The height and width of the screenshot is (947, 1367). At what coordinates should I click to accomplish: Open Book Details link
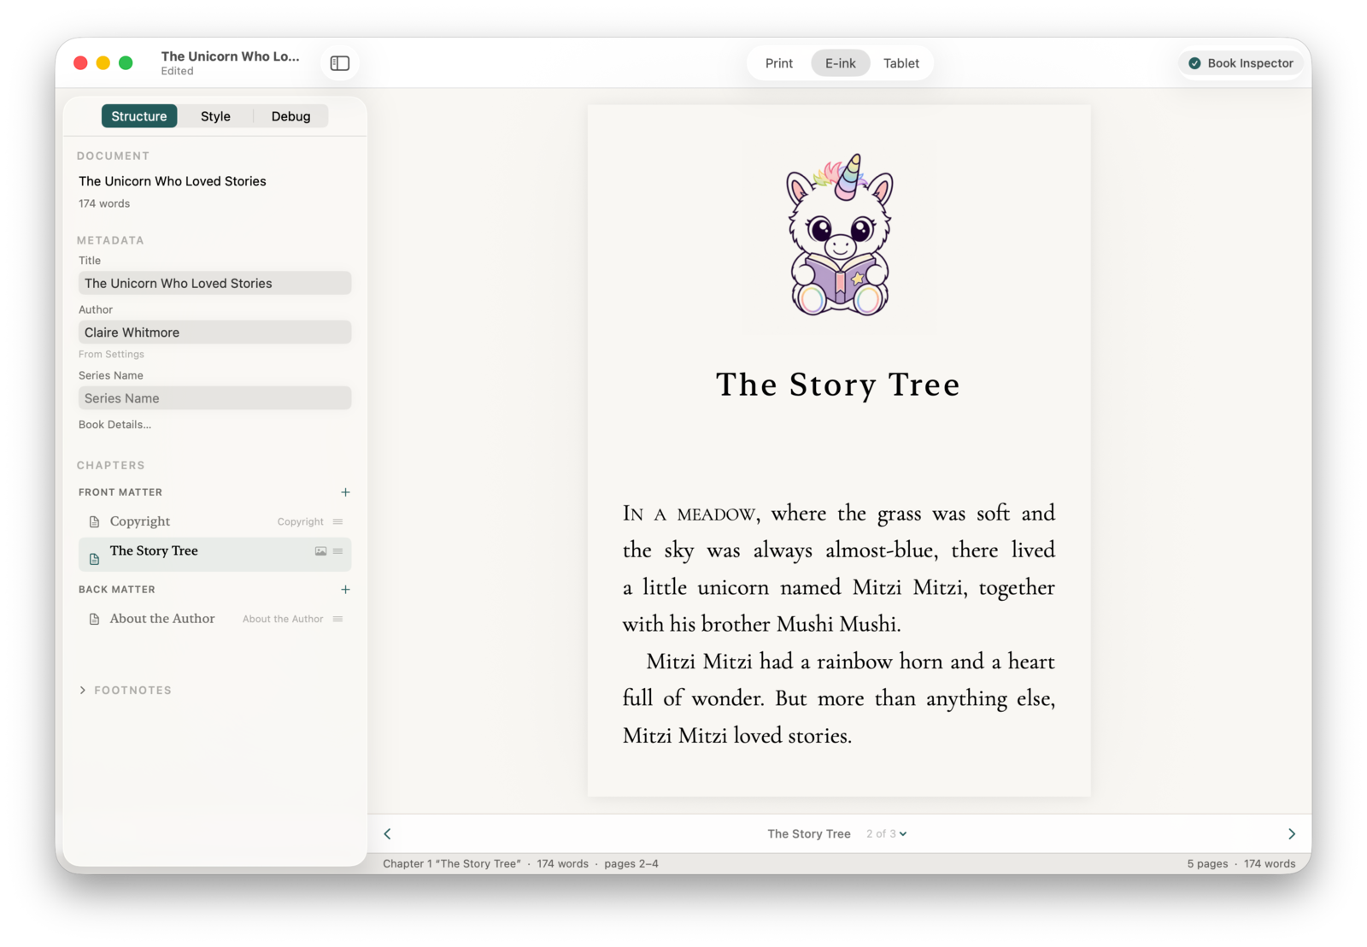(114, 425)
